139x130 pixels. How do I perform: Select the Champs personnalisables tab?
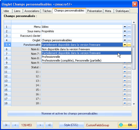[x=69, y=10]
